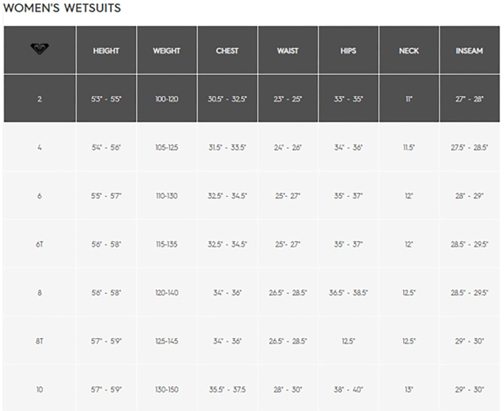This screenshot has height=411, width=504.
Task: Click the NECK column header
Action: (409, 51)
